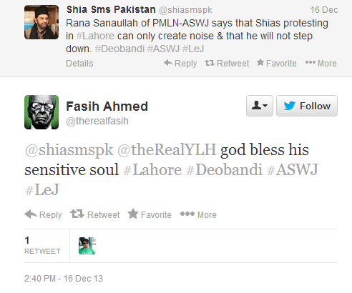Open the #Deobandi hashtag in Fasih's tweet
The image size is (352, 293).
click(224, 170)
